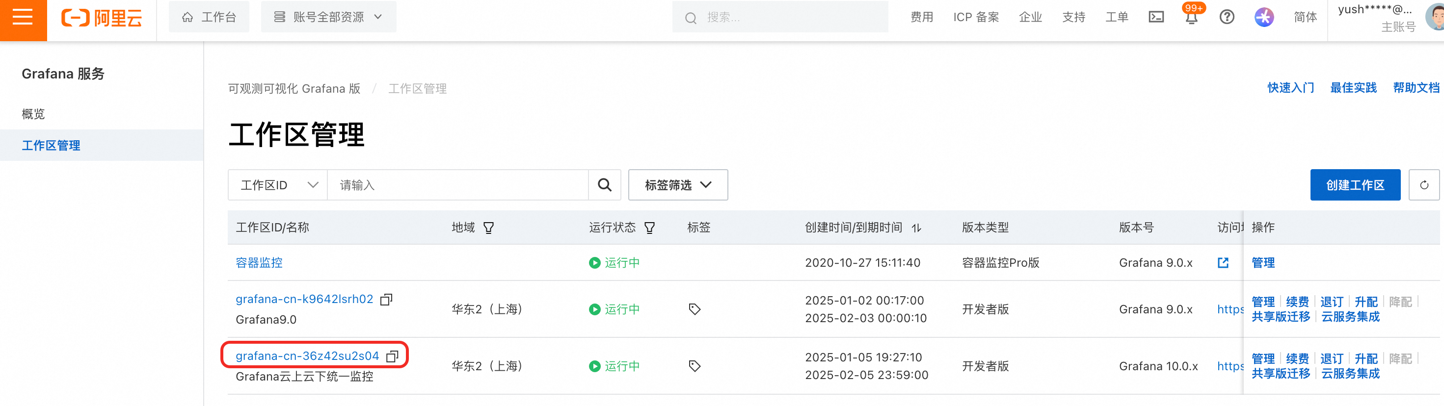Open the 工作区ID search type dropdown

278,185
